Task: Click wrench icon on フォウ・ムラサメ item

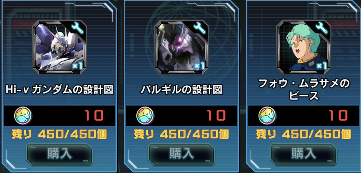Action: [x=322, y=29]
